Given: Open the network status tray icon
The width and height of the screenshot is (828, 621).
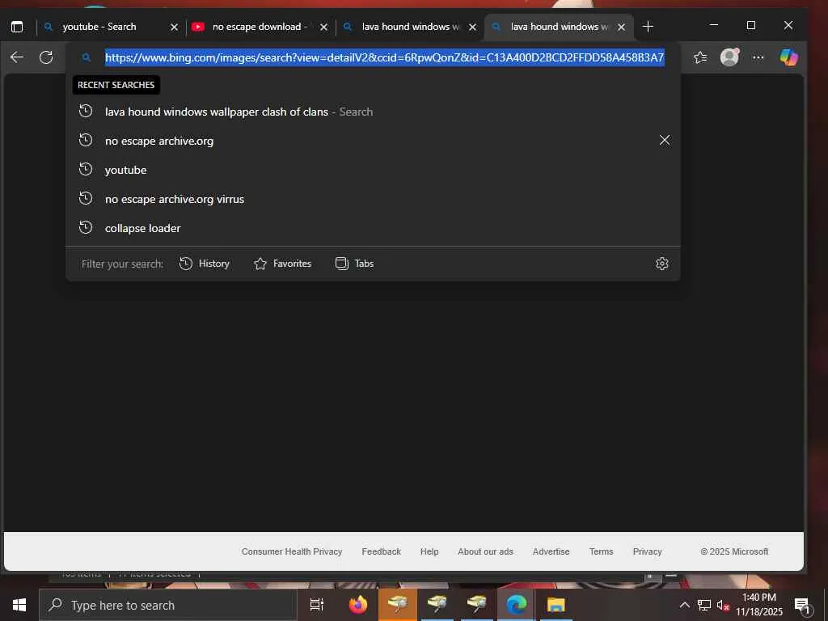Looking at the screenshot, I should click(704, 605).
